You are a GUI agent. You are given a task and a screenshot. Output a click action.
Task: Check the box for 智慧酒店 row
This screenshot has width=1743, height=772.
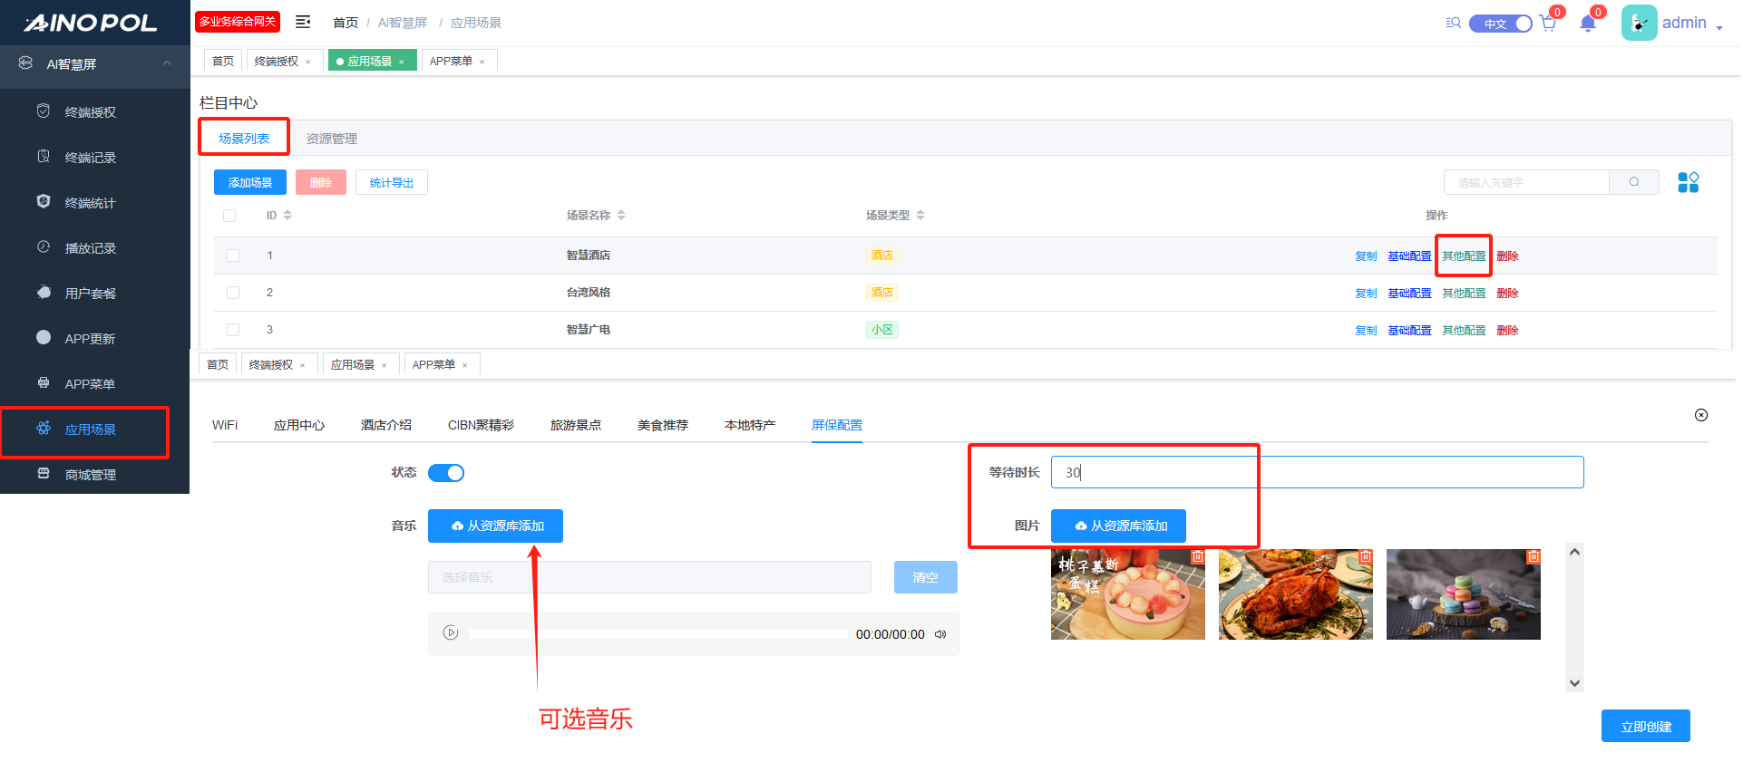tap(233, 256)
